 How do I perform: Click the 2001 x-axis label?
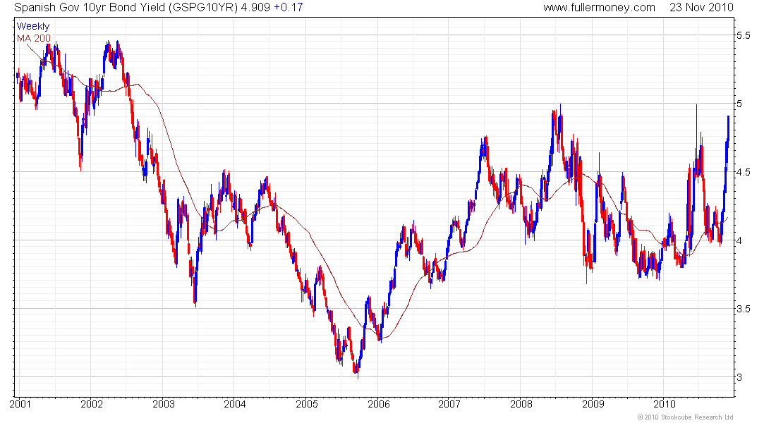[x=20, y=404]
